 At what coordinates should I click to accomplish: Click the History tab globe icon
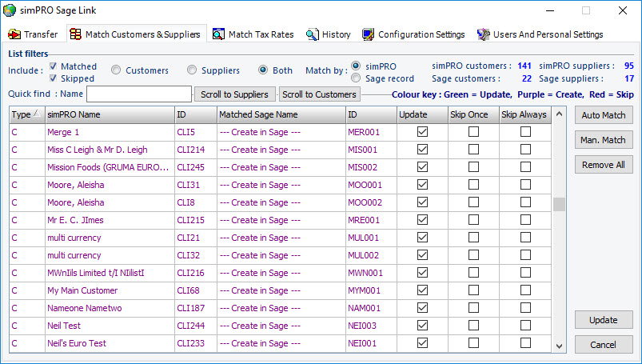click(313, 34)
